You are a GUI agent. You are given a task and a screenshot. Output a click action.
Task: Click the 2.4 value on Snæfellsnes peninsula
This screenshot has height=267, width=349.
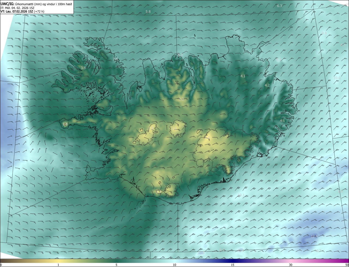coord(65,124)
